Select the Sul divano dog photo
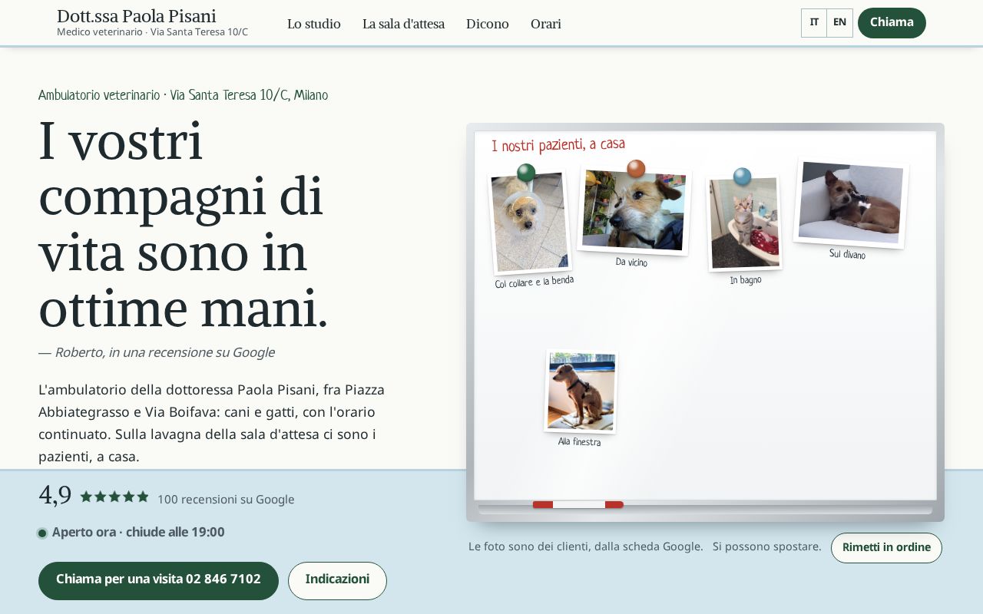This screenshot has width=983, height=614. coord(851,203)
